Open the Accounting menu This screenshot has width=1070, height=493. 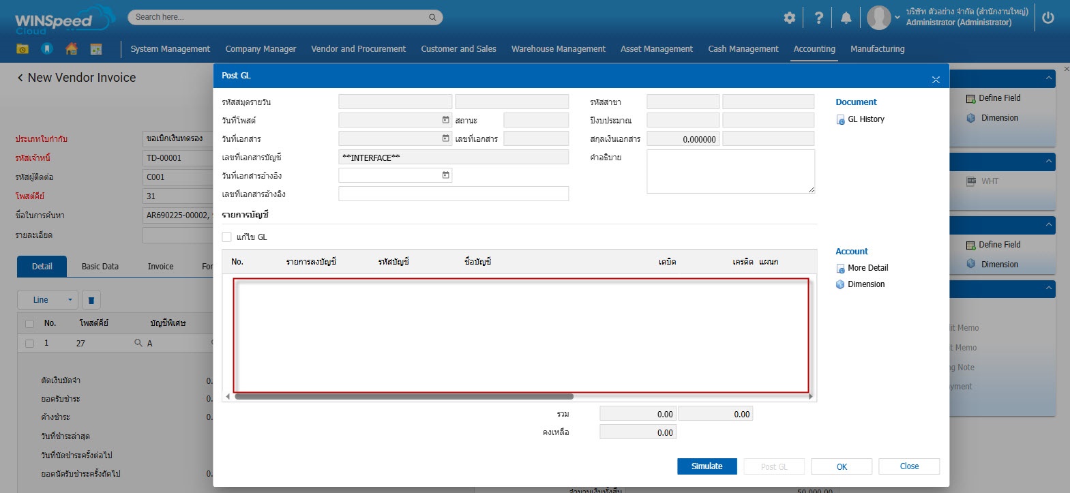(x=814, y=49)
